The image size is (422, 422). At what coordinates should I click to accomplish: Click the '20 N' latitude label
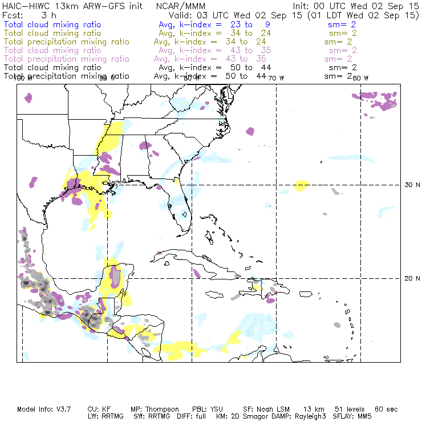[412, 278]
